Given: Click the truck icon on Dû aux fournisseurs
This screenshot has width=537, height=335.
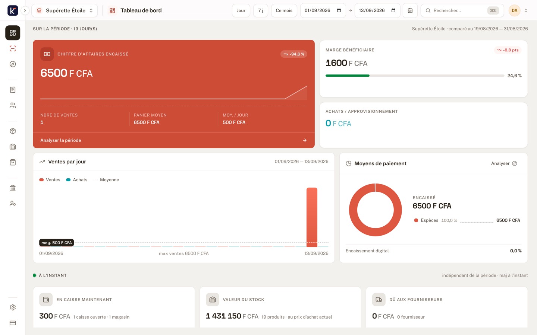Looking at the screenshot, I should click(379, 299).
